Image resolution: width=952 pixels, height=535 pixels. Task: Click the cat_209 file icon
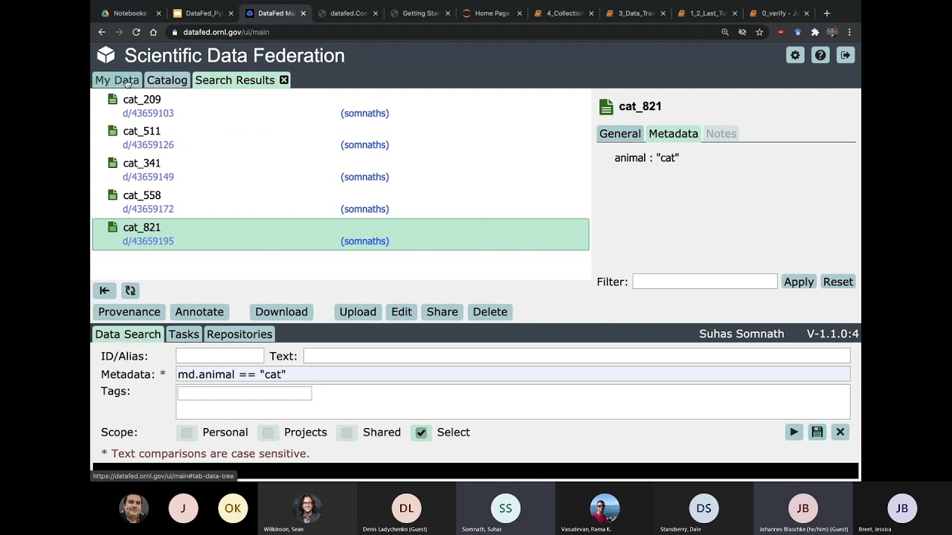point(112,99)
